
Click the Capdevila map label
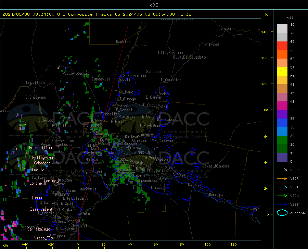coord(101,79)
